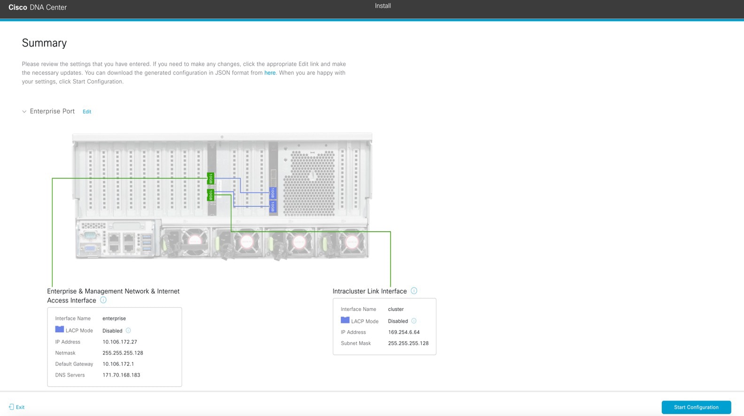Select the upper green 10GB port on diagram
The image size is (744, 416).
tap(211, 178)
